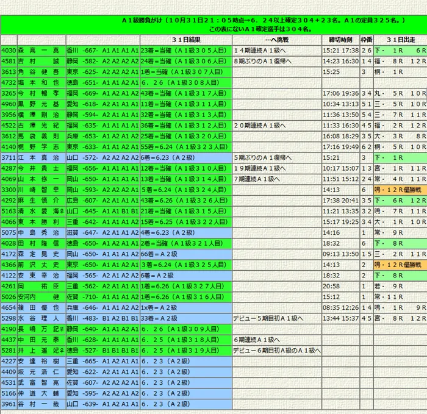The width and height of the screenshot is (427, 414).
Task: Open the 12R優勝戦 entry for 川崎智幸
Action: click(x=400, y=189)
